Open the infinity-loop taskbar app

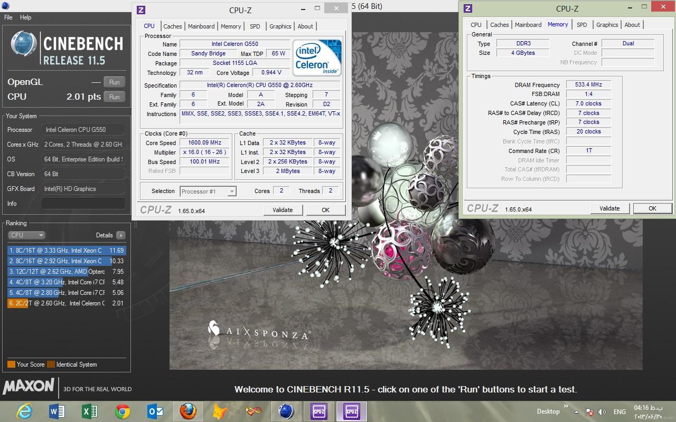(253, 411)
